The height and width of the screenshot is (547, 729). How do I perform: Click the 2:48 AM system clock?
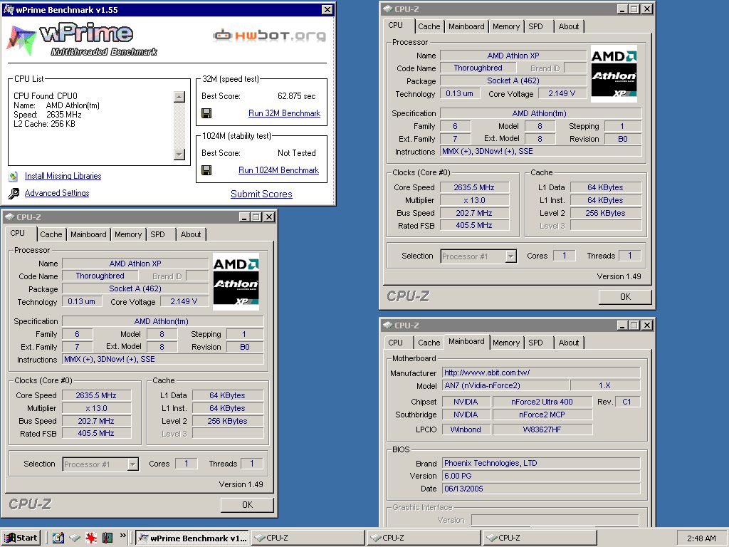pos(701,538)
